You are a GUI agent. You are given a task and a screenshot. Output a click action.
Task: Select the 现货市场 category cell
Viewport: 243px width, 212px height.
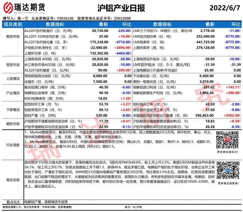pyautogui.click(x=12, y=65)
